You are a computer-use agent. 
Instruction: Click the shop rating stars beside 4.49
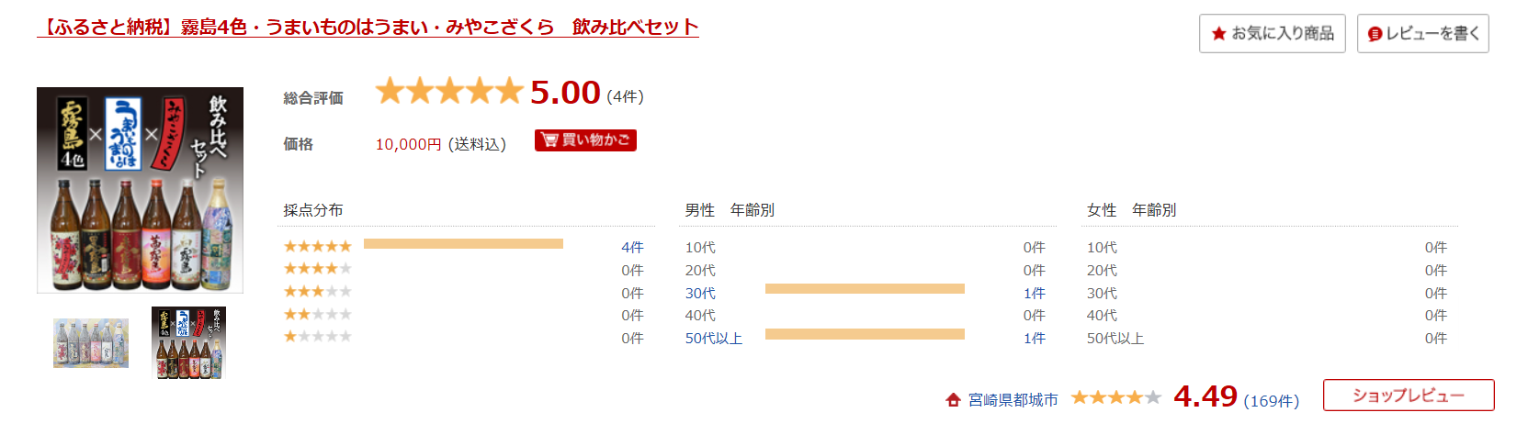1116,397
